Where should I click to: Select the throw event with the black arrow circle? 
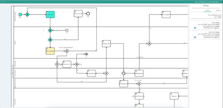click(86, 54)
